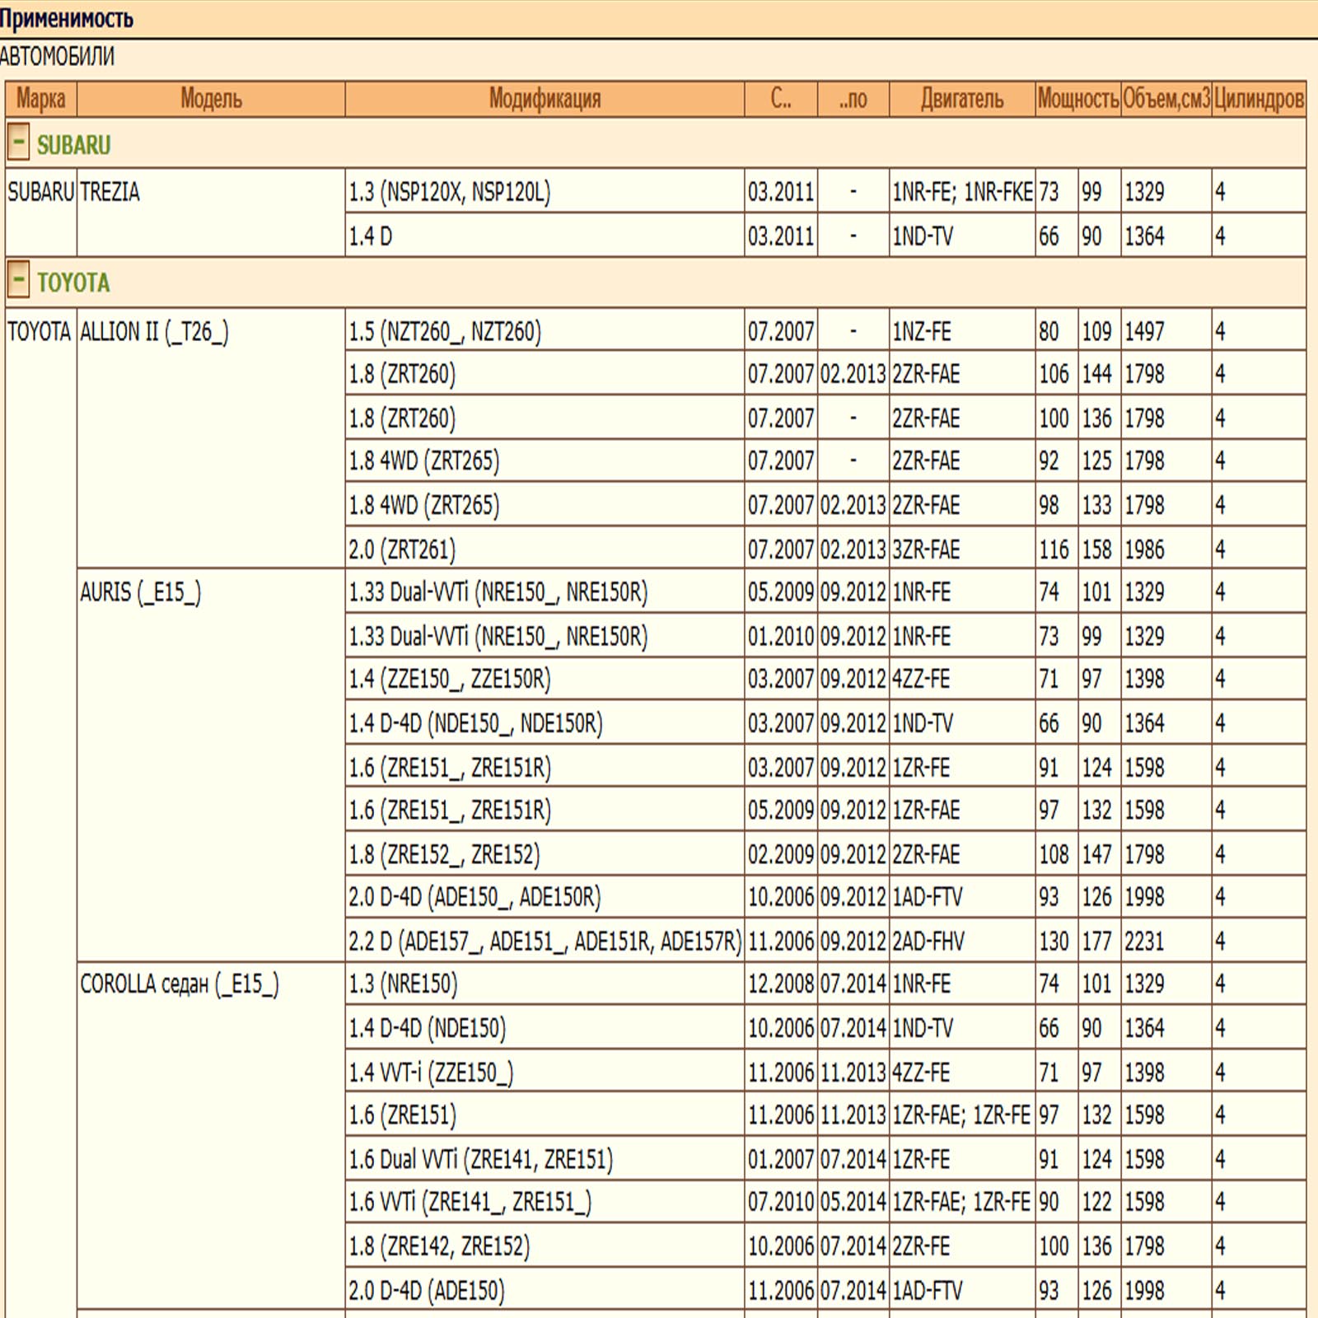Click the Мощность column header
This screenshot has height=1318, width=1318.
(1077, 99)
